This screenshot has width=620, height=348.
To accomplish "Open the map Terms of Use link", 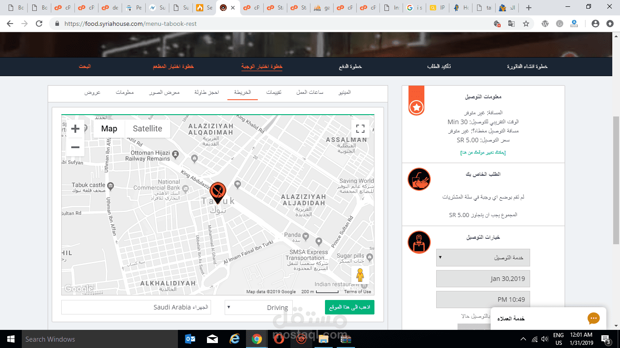I will (x=358, y=292).
